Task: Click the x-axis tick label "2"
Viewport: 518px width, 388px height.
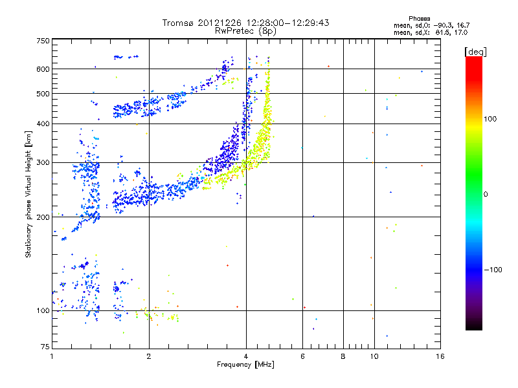Action: tap(149, 356)
